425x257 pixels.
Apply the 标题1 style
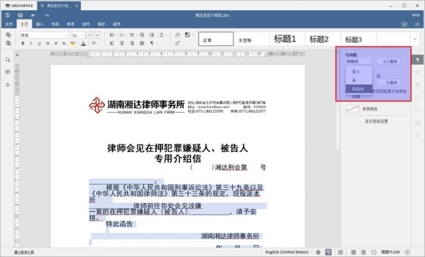(x=285, y=39)
